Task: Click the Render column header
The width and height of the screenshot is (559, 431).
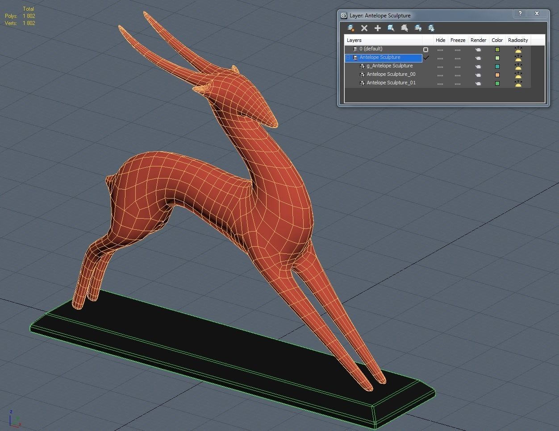Action: tap(478, 40)
